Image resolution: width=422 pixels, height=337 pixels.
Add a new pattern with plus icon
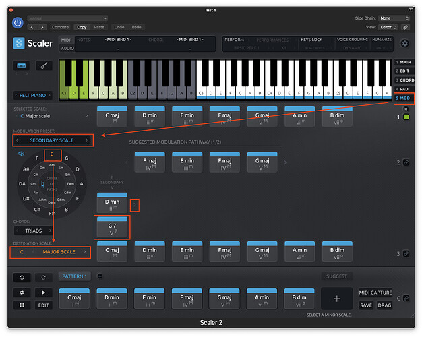pos(100,276)
